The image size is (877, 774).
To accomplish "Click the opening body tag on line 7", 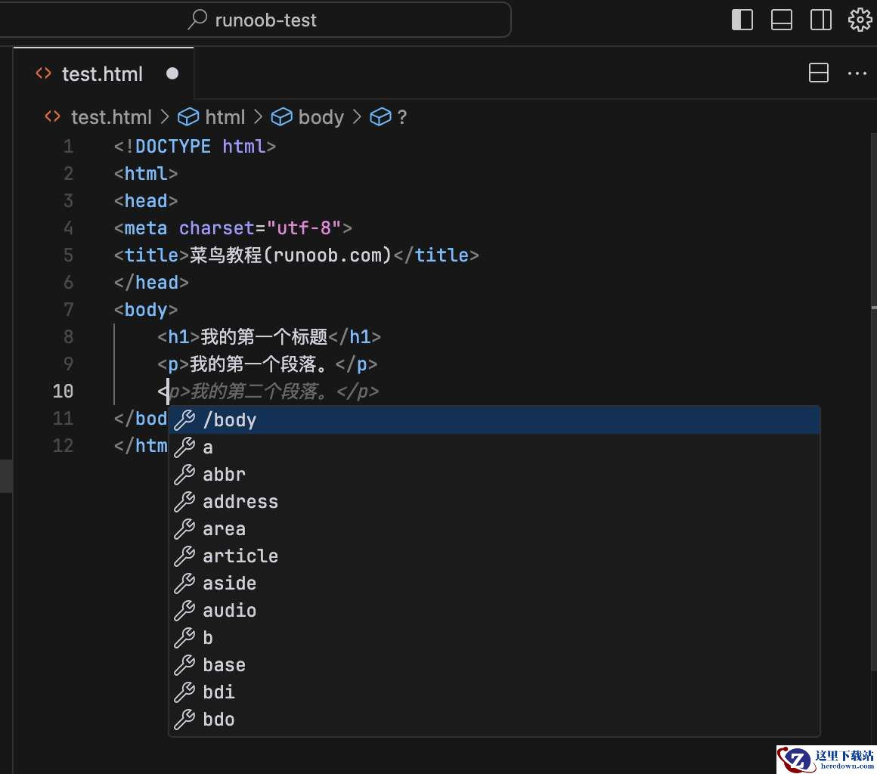I will pyautogui.click(x=145, y=310).
